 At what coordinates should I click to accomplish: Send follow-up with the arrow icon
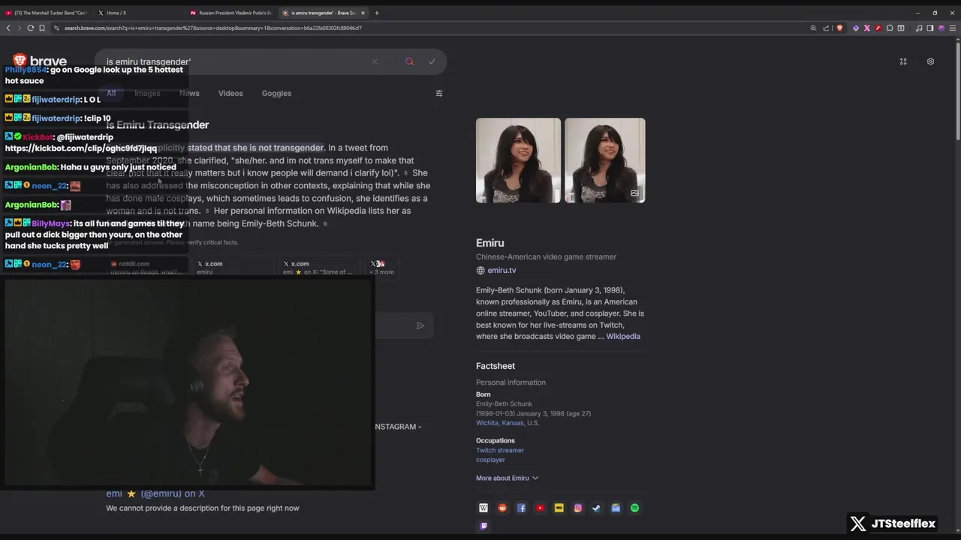[x=420, y=325]
